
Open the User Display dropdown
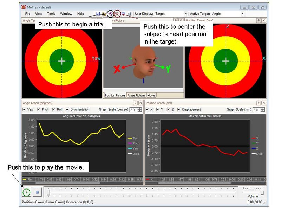(185, 14)
